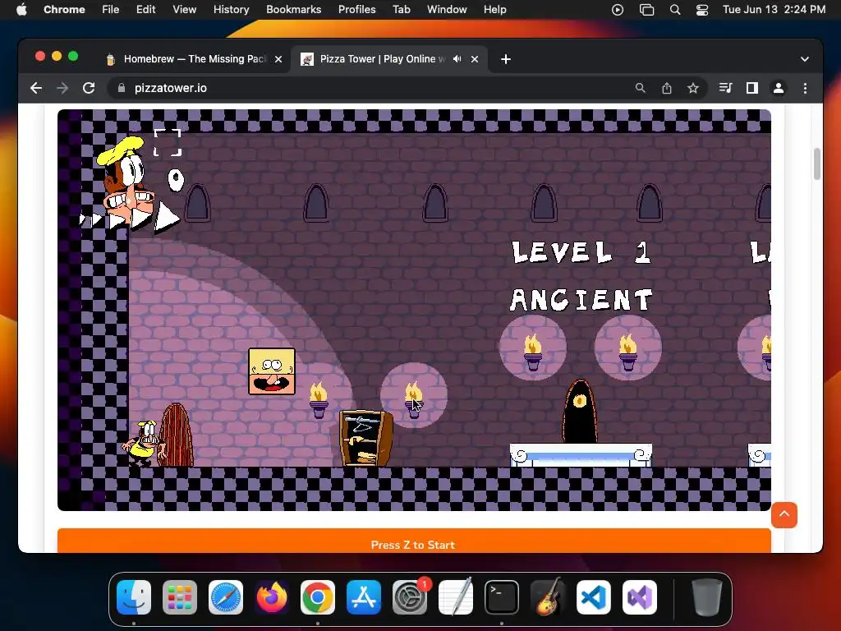Launch Firefox from the Dock

(x=271, y=597)
